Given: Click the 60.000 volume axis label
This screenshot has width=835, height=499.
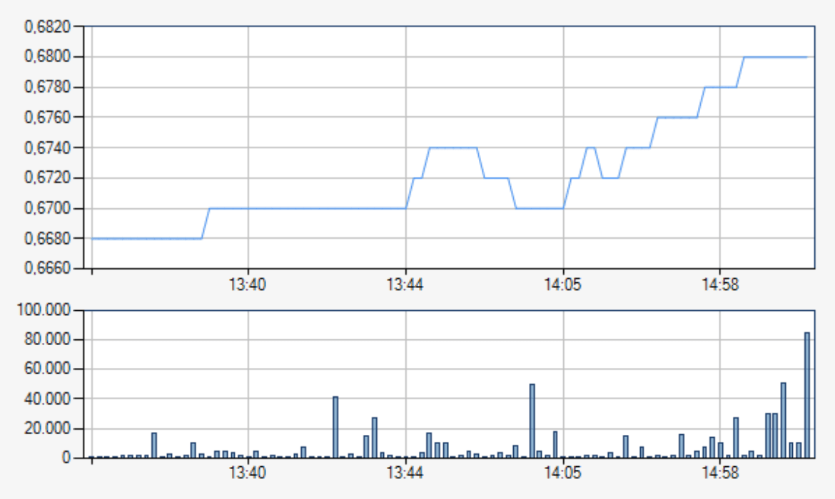Looking at the screenshot, I should [x=47, y=368].
